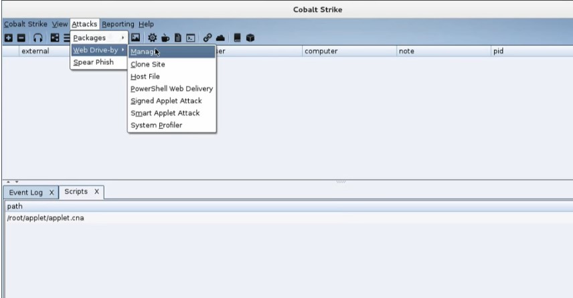The width and height of the screenshot is (573, 298).
Task: Close the Scripts tab
Action: 96,192
